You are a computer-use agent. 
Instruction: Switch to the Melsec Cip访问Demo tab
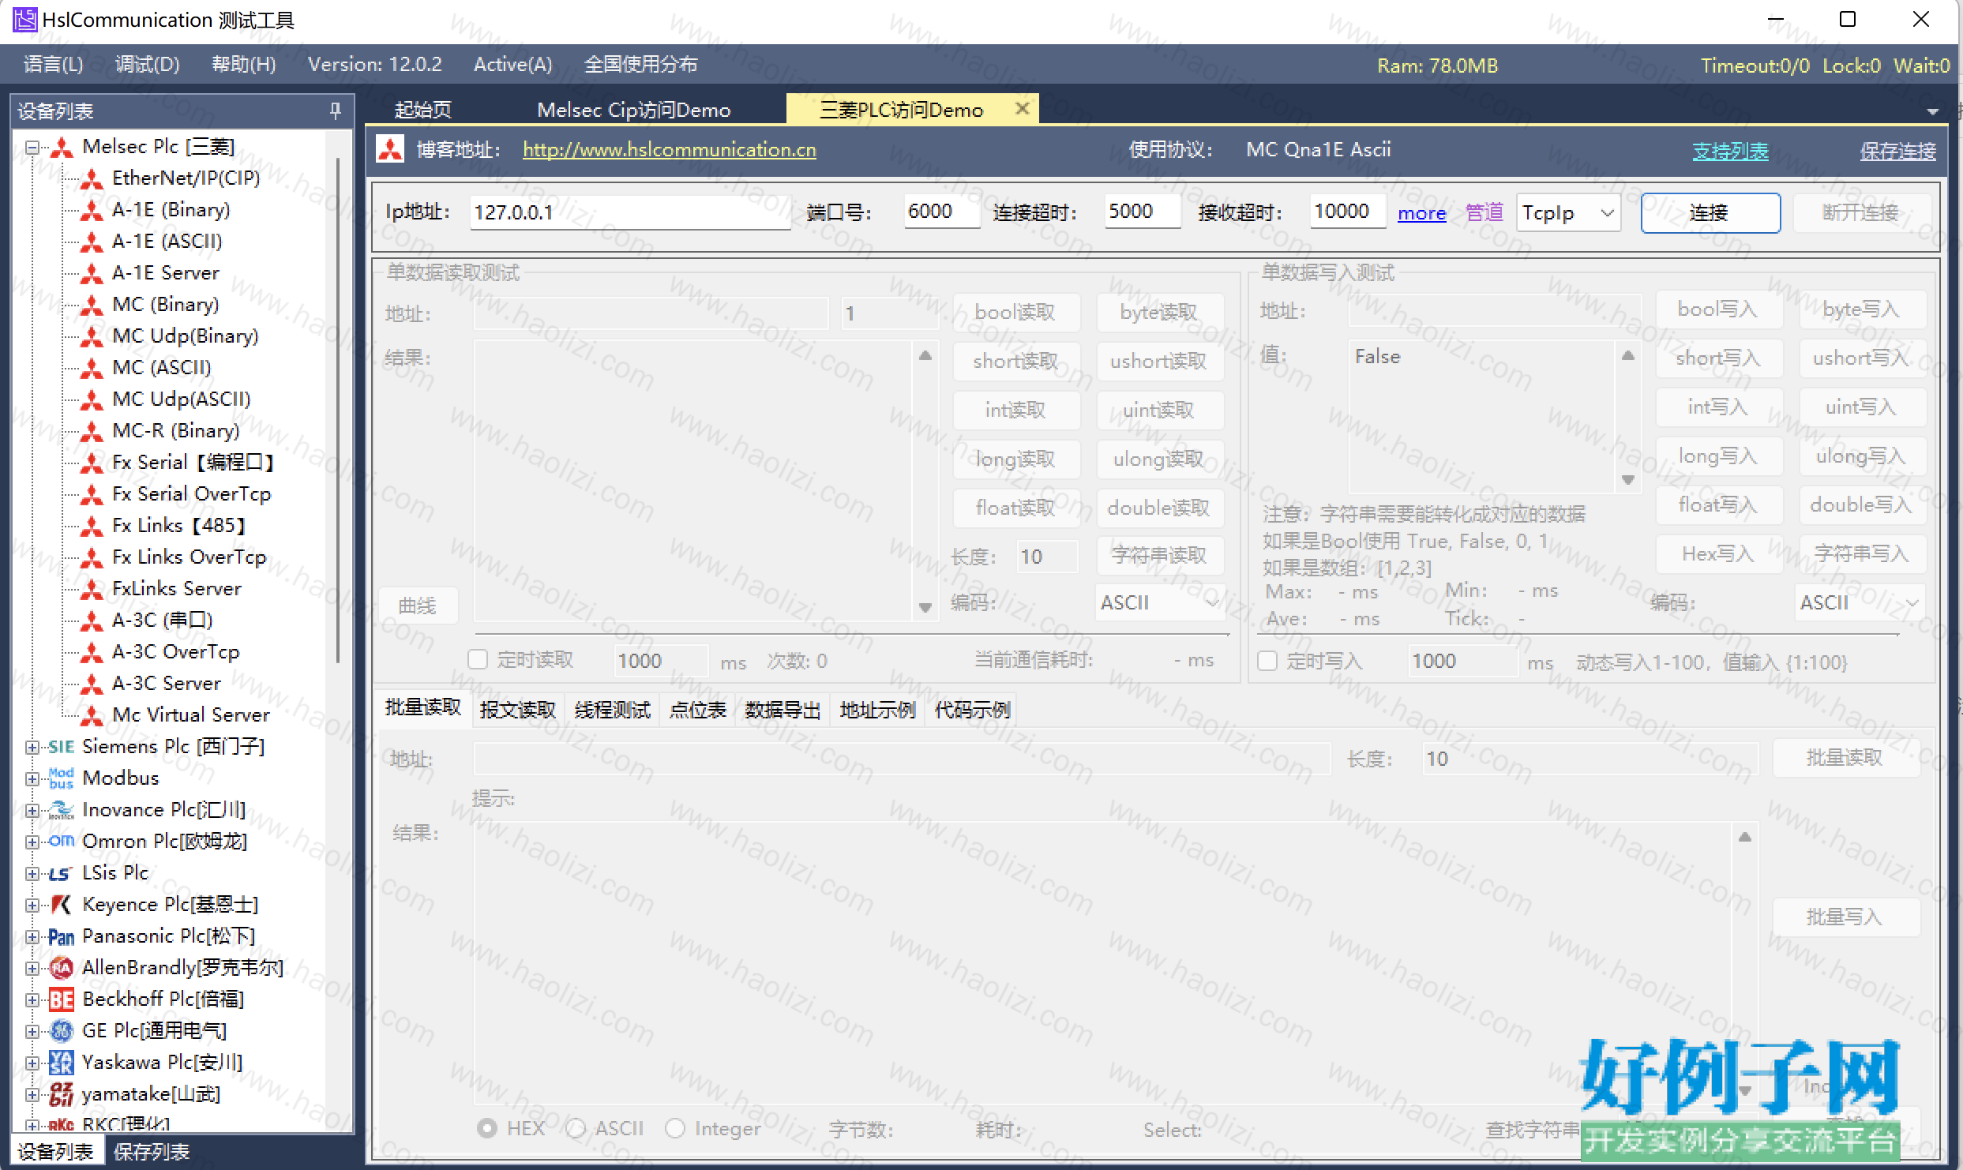634,110
